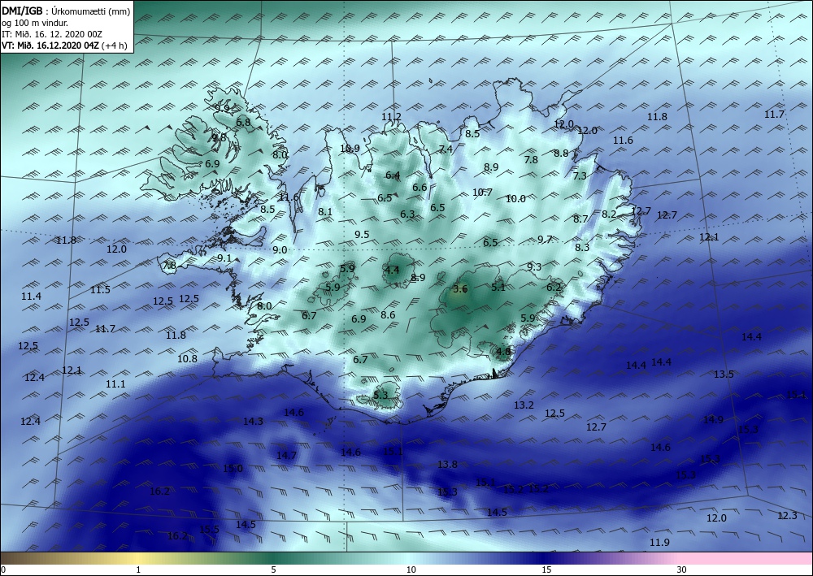The image size is (813, 576).
Task: Click the map value 11.5
Action: point(100,289)
